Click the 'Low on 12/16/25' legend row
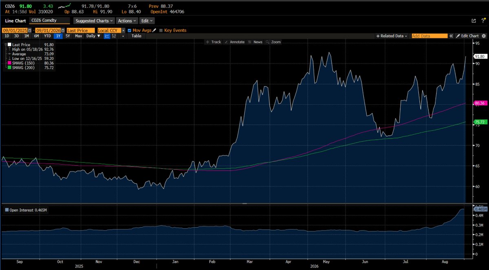The height and width of the screenshot is (270, 489). tap(31, 58)
